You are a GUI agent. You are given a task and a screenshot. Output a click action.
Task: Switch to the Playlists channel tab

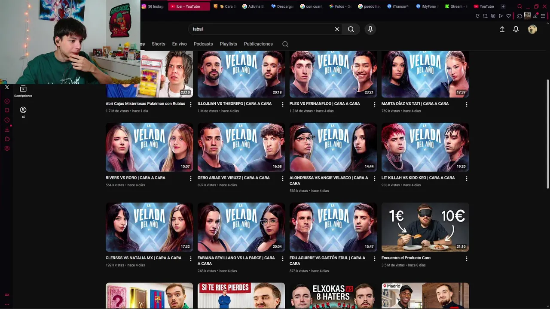[x=228, y=44]
